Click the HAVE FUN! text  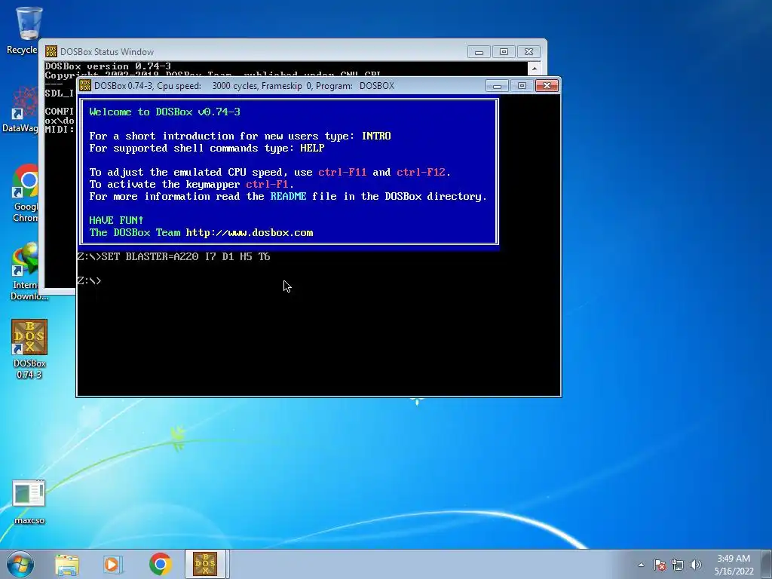[116, 221]
